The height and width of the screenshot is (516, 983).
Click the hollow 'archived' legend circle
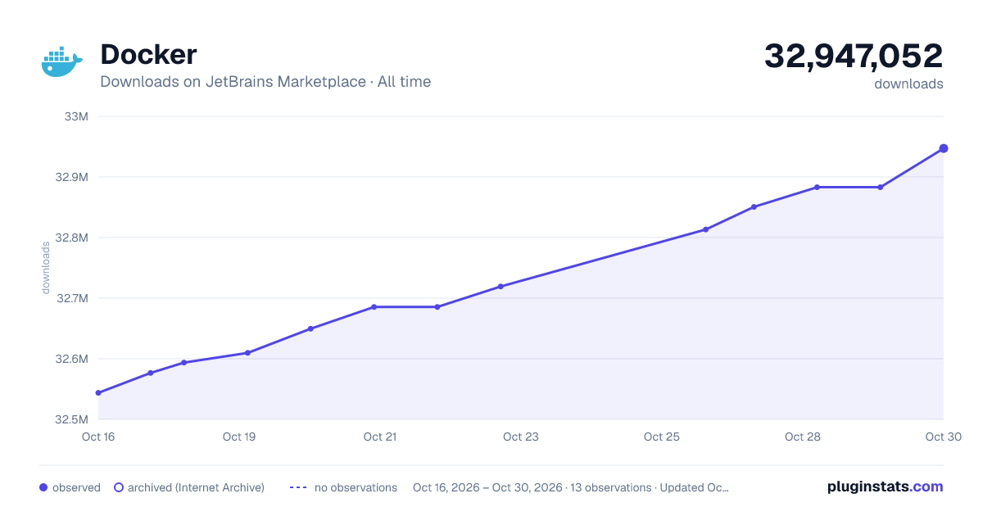(119, 487)
